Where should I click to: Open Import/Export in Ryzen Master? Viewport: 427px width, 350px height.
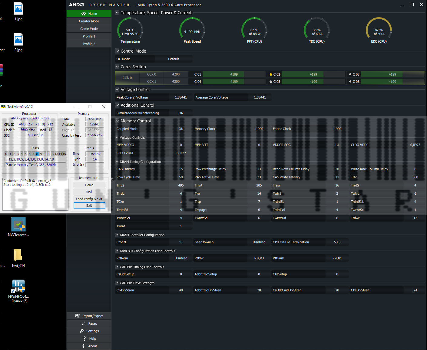[x=89, y=316]
